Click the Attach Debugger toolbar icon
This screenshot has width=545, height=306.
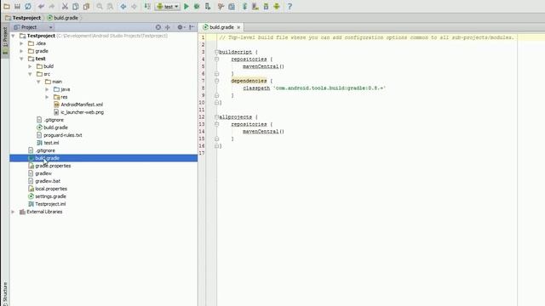[208, 6]
